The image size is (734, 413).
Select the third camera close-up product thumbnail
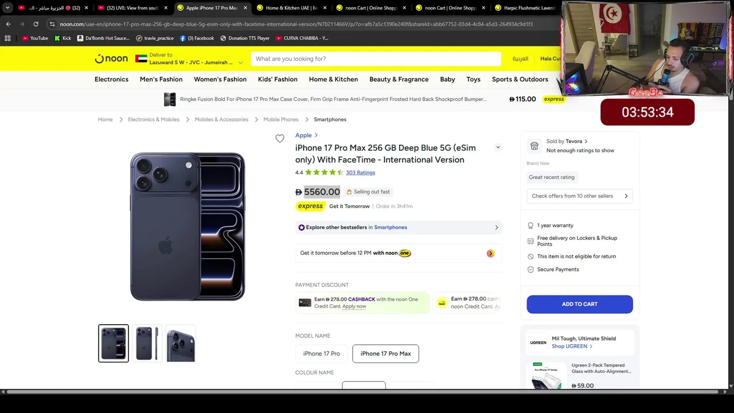pyautogui.click(x=181, y=343)
